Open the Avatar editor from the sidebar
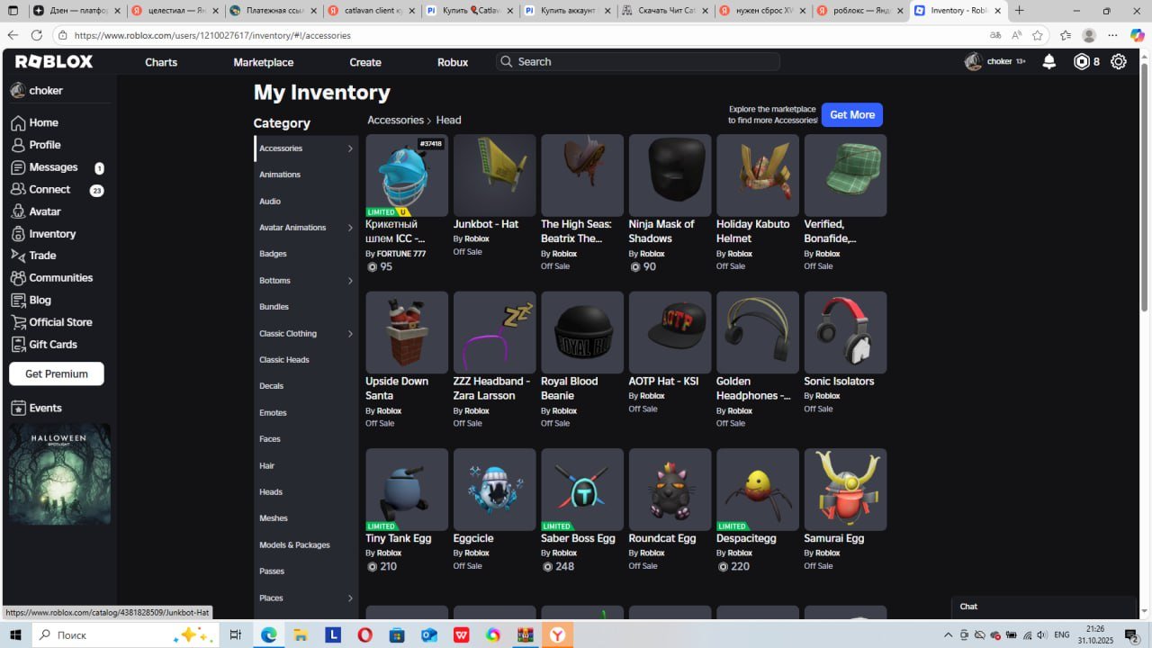 coord(36,211)
